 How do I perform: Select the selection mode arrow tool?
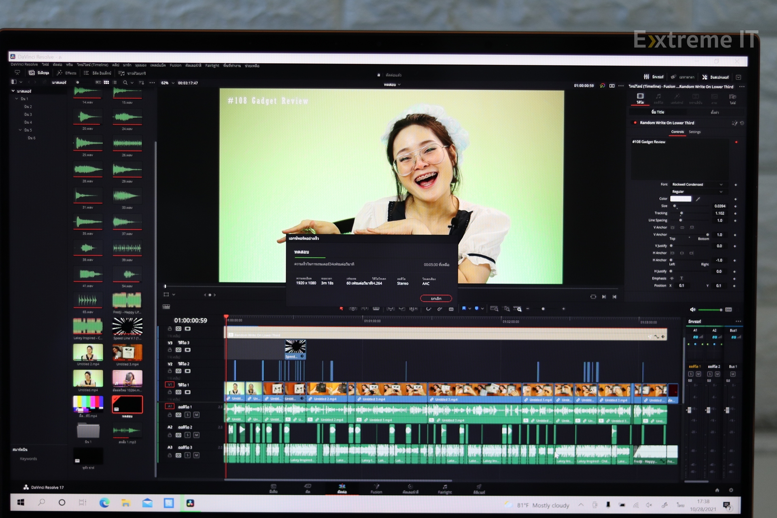(x=341, y=308)
